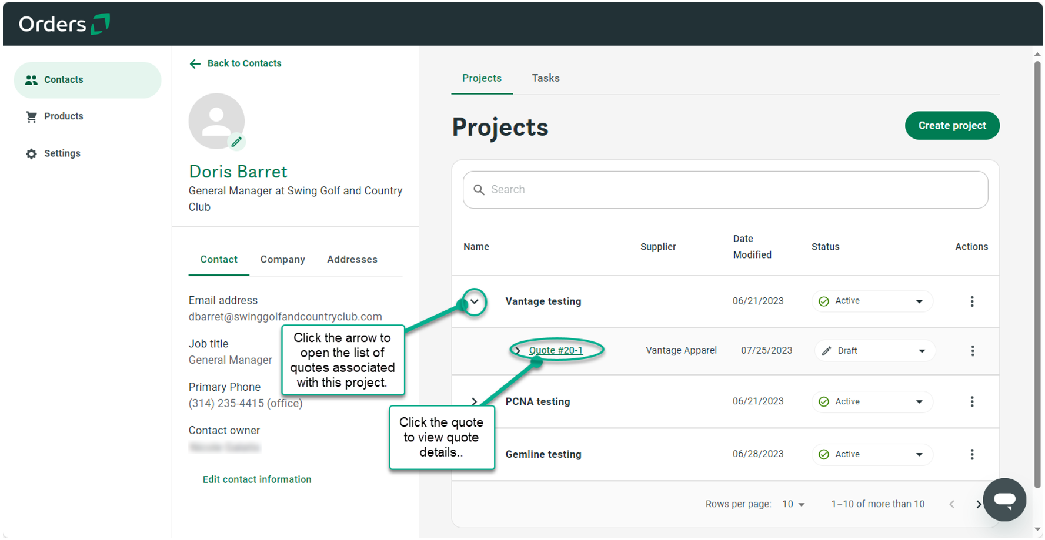This screenshot has width=1045, height=540.
Task: Open Draft status dropdown for Quote #20-1
Action: (x=874, y=351)
